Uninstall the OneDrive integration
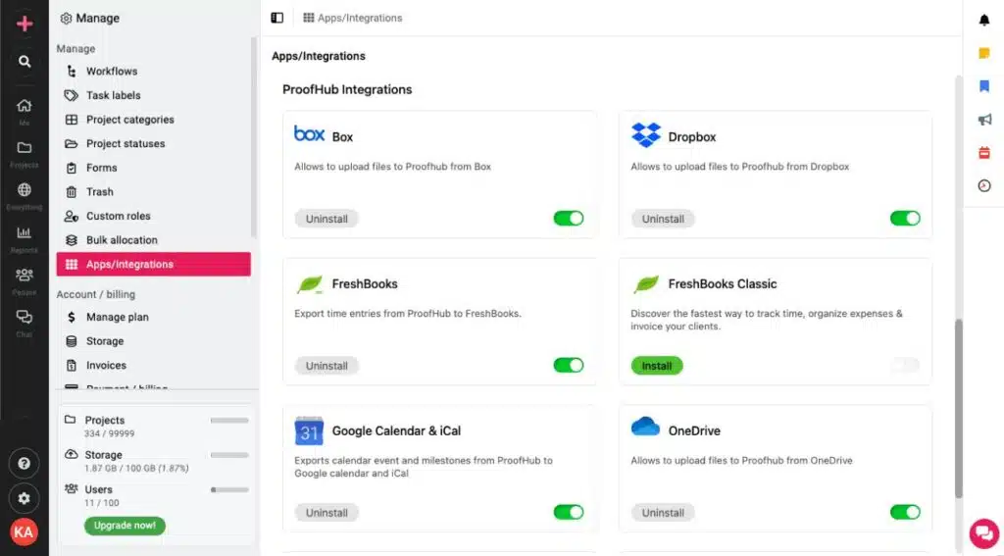 (x=663, y=513)
